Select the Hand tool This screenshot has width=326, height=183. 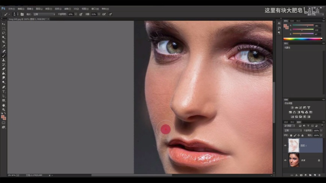click(4, 105)
